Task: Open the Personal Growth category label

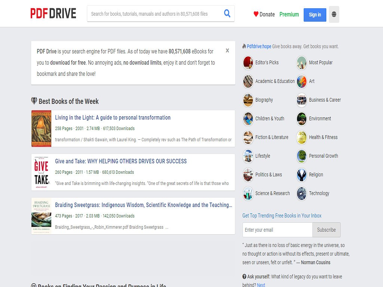Action: pos(324,156)
